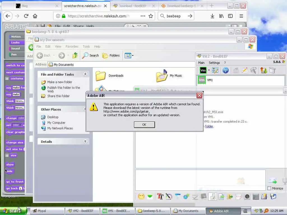Expand the Details panel in My Documents

85,141
